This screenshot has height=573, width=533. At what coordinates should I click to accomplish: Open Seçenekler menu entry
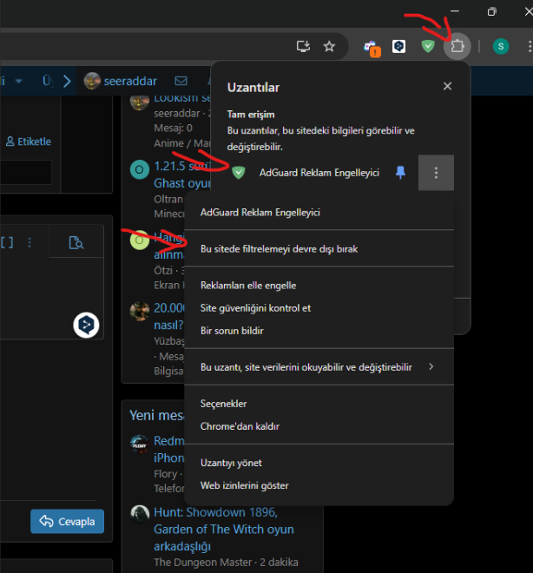pyautogui.click(x=319, y=404)
